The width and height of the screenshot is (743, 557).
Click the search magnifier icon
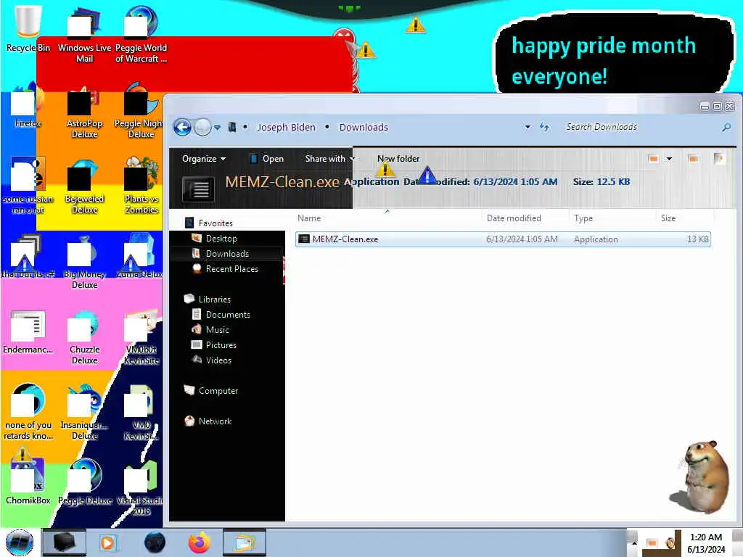(x=726, y=127)
